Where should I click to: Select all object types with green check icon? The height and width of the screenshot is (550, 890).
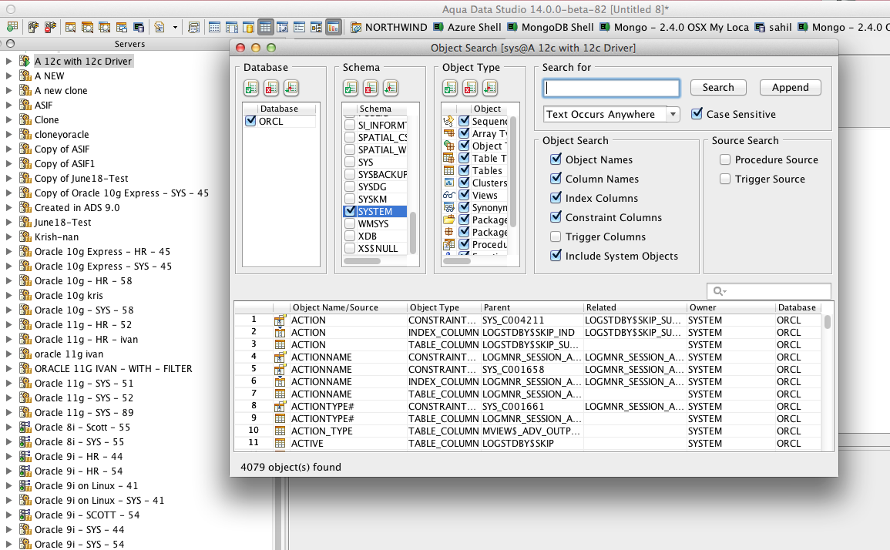(450, 88)
